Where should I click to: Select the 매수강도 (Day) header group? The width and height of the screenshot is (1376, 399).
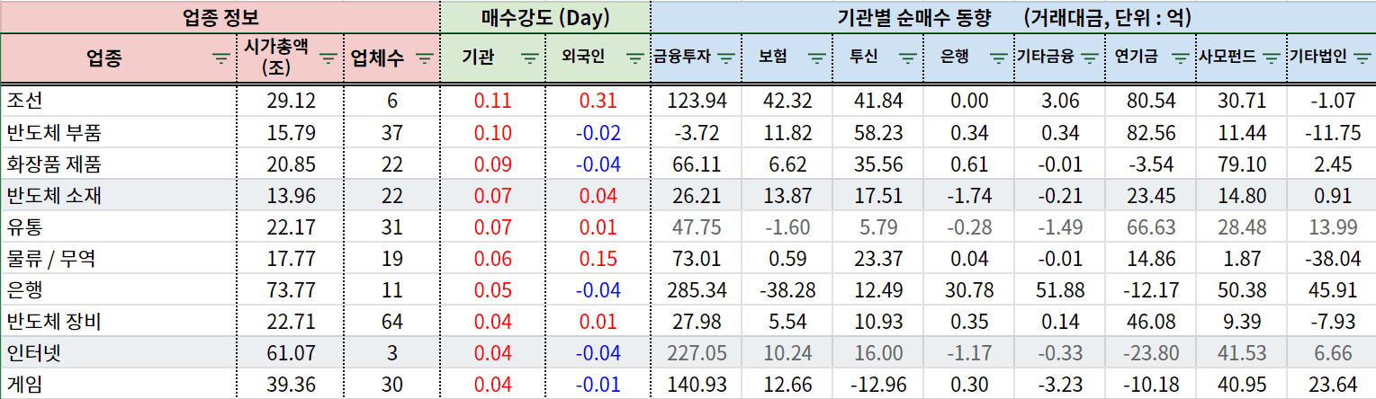pyautogui.click(x=544, y=17)
